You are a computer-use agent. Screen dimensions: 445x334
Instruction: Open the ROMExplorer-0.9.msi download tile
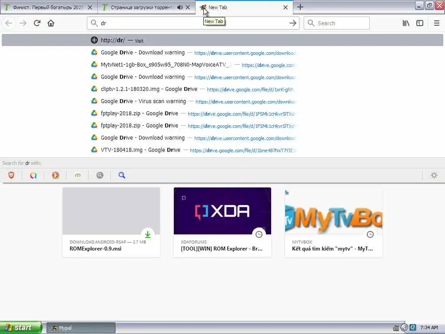pyautogui.click(x=111, y=222)
